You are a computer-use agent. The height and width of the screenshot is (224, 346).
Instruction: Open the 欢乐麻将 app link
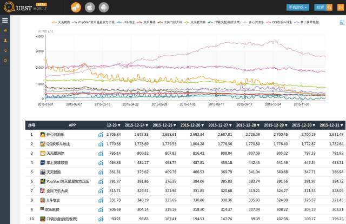click(52, 209)
